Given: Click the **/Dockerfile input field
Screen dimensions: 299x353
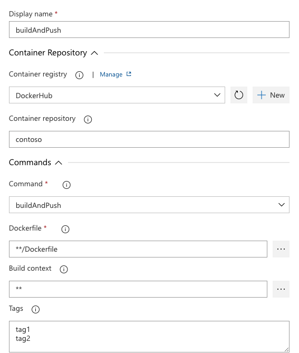Looking at the screenshot, I should [138, 249].
